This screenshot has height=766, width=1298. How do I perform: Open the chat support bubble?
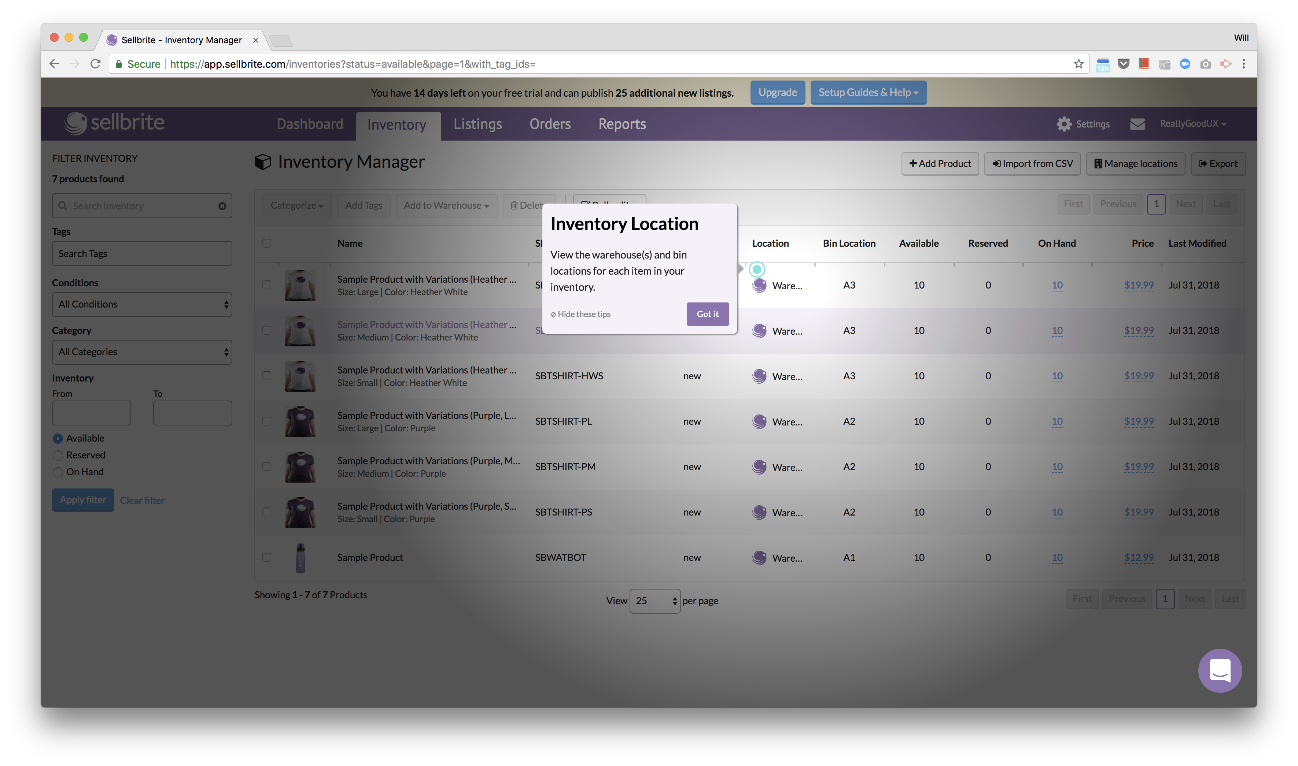(x=1220, y=670)
